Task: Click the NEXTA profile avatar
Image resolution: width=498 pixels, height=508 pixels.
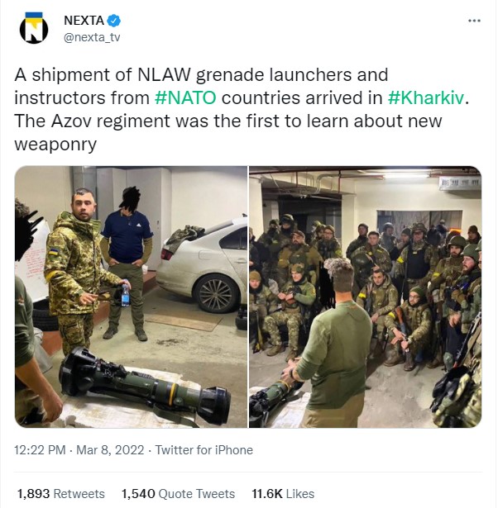Action: 34,28
